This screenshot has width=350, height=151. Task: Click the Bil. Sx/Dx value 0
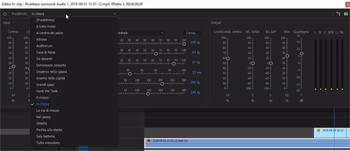coord(253,95)
